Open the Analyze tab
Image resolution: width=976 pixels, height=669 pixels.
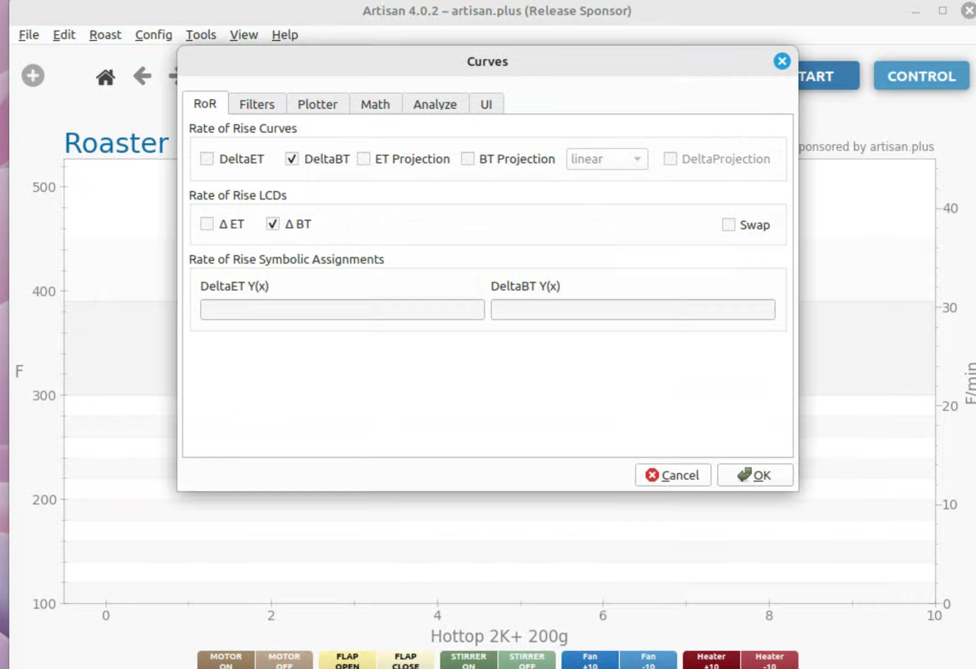tap(434, 104)
